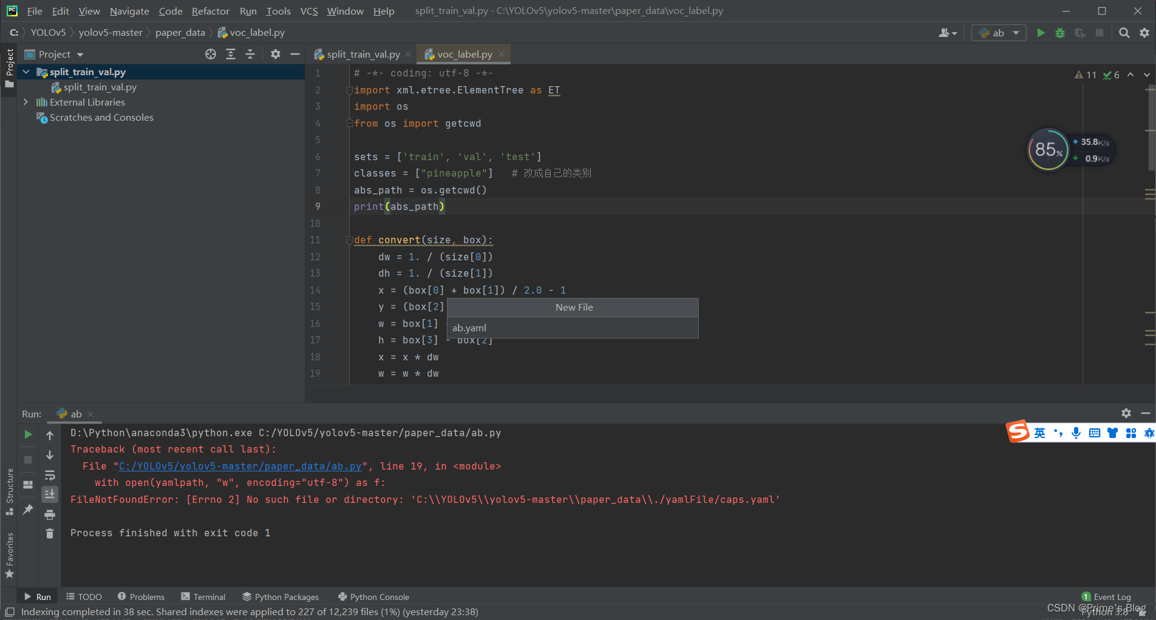Viewport: 1156px width, 620px height.
Task: Collapse the split_train_val.py root node
Action: [26, 72]
